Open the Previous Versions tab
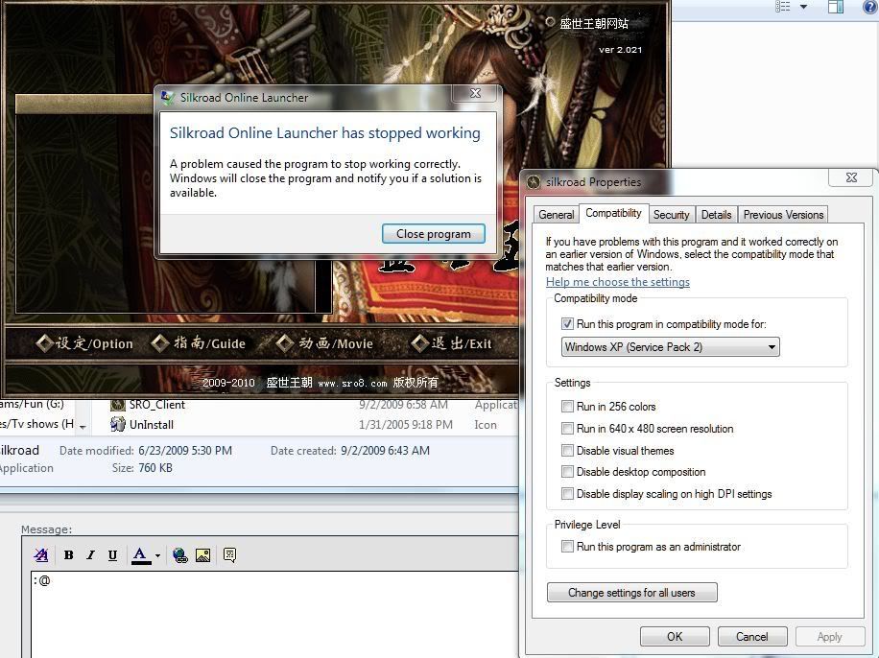The width and height of the screenshot is (879, 658). [783, 215]
